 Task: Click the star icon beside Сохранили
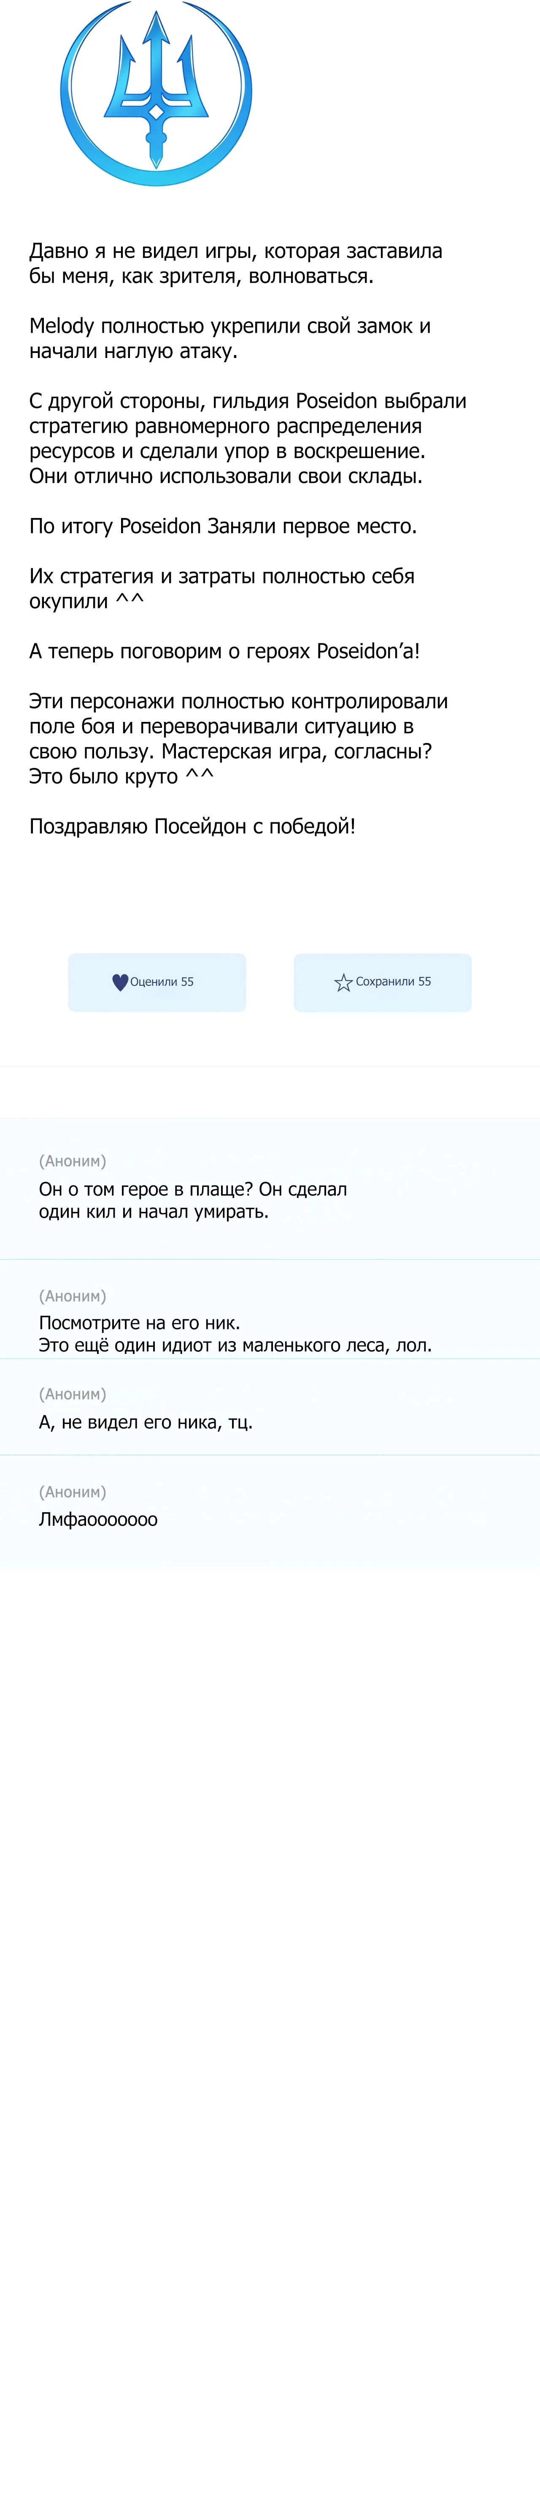(x=343, y=982)
